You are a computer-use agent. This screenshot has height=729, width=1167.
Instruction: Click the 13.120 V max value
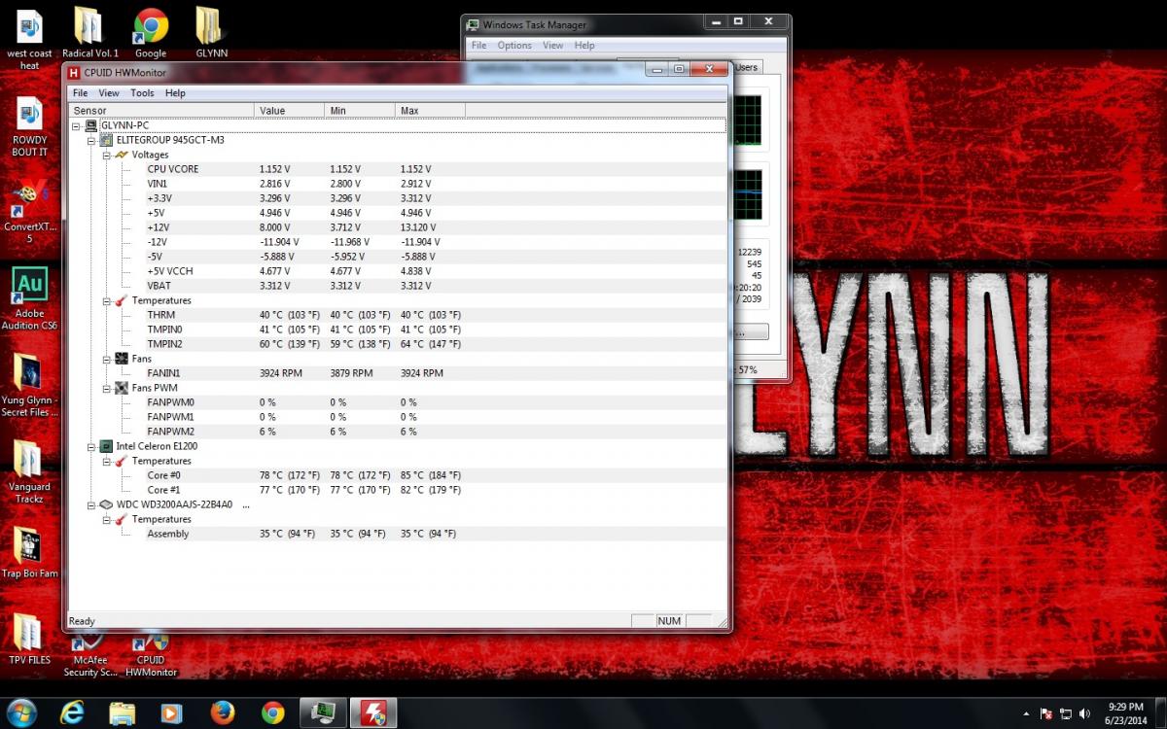pos(419,227)
